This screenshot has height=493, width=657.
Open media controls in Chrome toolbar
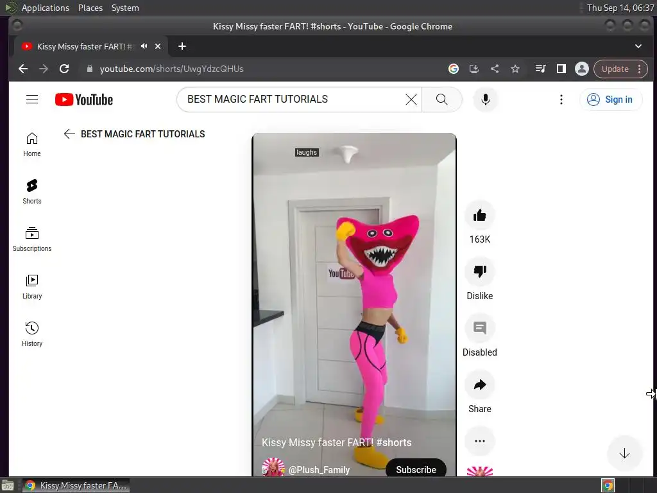click(x=540, y=69)
